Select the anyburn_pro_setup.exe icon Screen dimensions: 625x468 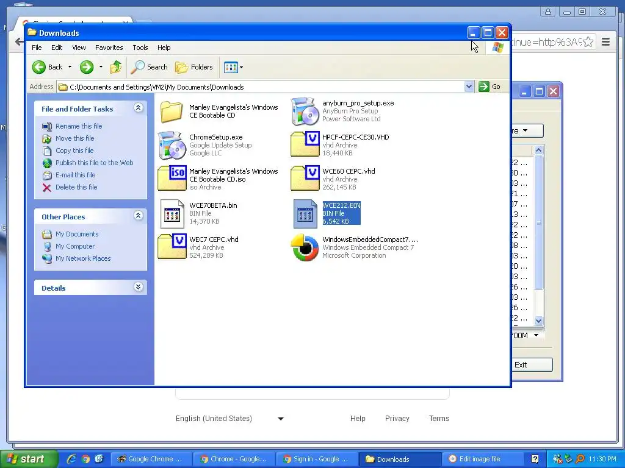coord(305,112)
